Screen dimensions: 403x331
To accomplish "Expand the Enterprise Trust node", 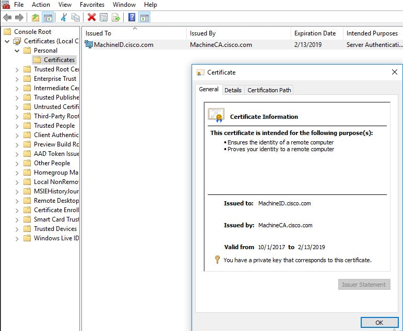I will (x=17, y=79).
